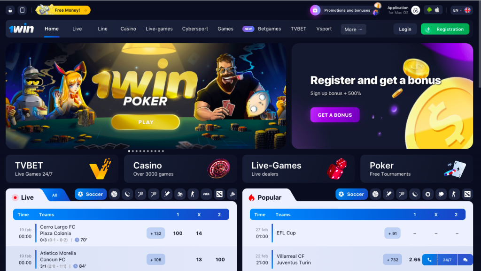The height and width of the screenshot is (271, 481).
Task: Select badminton shuttlecock icon in Live
Action: pyautogui.click(x=233, y=194)
